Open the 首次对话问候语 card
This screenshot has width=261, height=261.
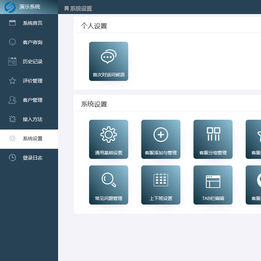109,61
